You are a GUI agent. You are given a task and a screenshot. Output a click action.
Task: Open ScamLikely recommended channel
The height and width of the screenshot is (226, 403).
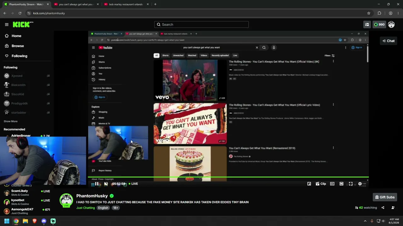(27, 192)
